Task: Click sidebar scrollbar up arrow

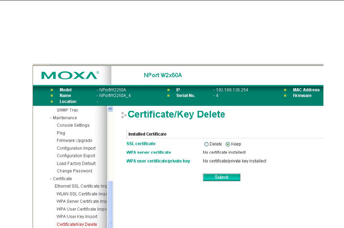Action: pos(110,109)
